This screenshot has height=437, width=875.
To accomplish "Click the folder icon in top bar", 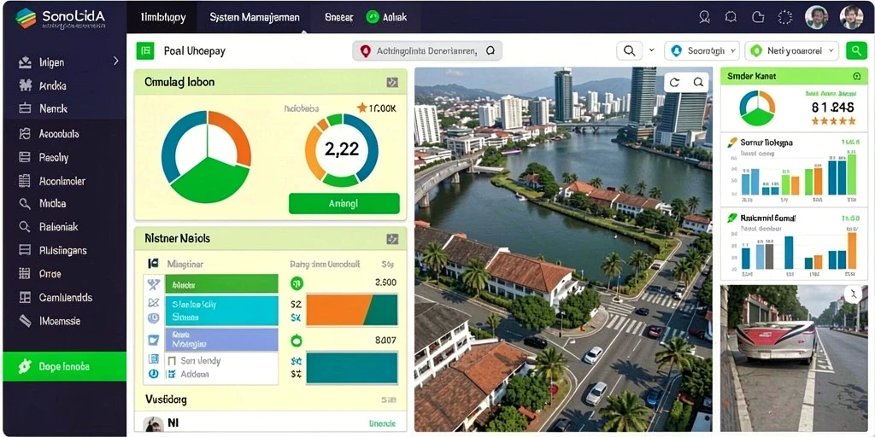I will tap(758, 17).
